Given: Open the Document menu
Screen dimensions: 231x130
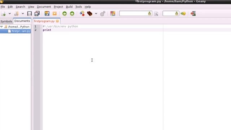Looking at the screenshot, I should tap(44, 7).
